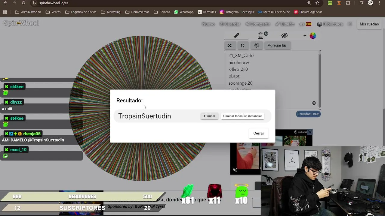Click the SpinTheWheel logo

pos(21,23)
